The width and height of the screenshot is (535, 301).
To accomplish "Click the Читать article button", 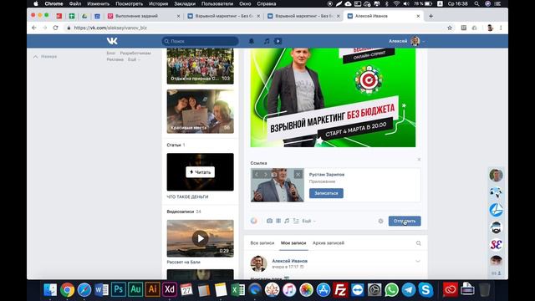I will (x=201, y=172).
